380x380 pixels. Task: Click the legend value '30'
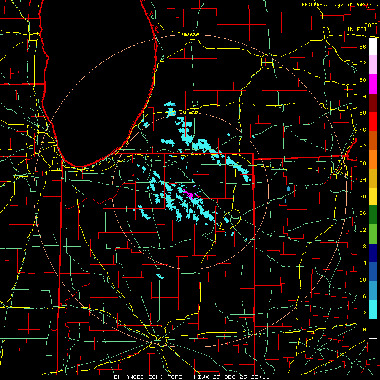coord(363,196)
